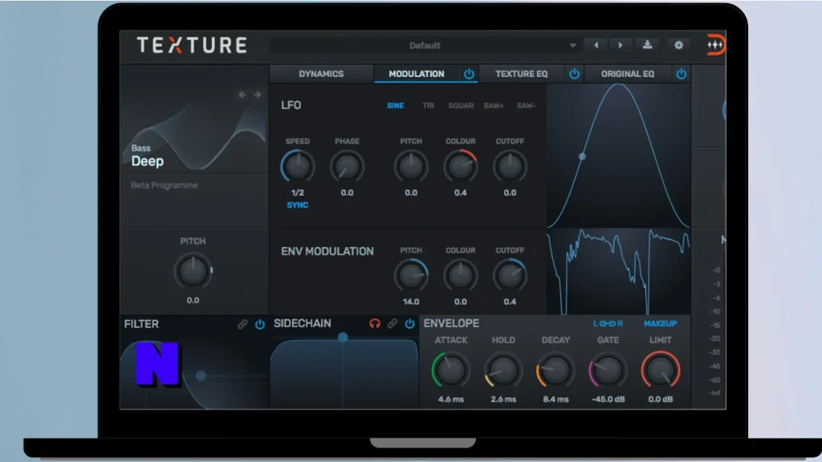Open the Texture EQ tab

pos(521,74)
